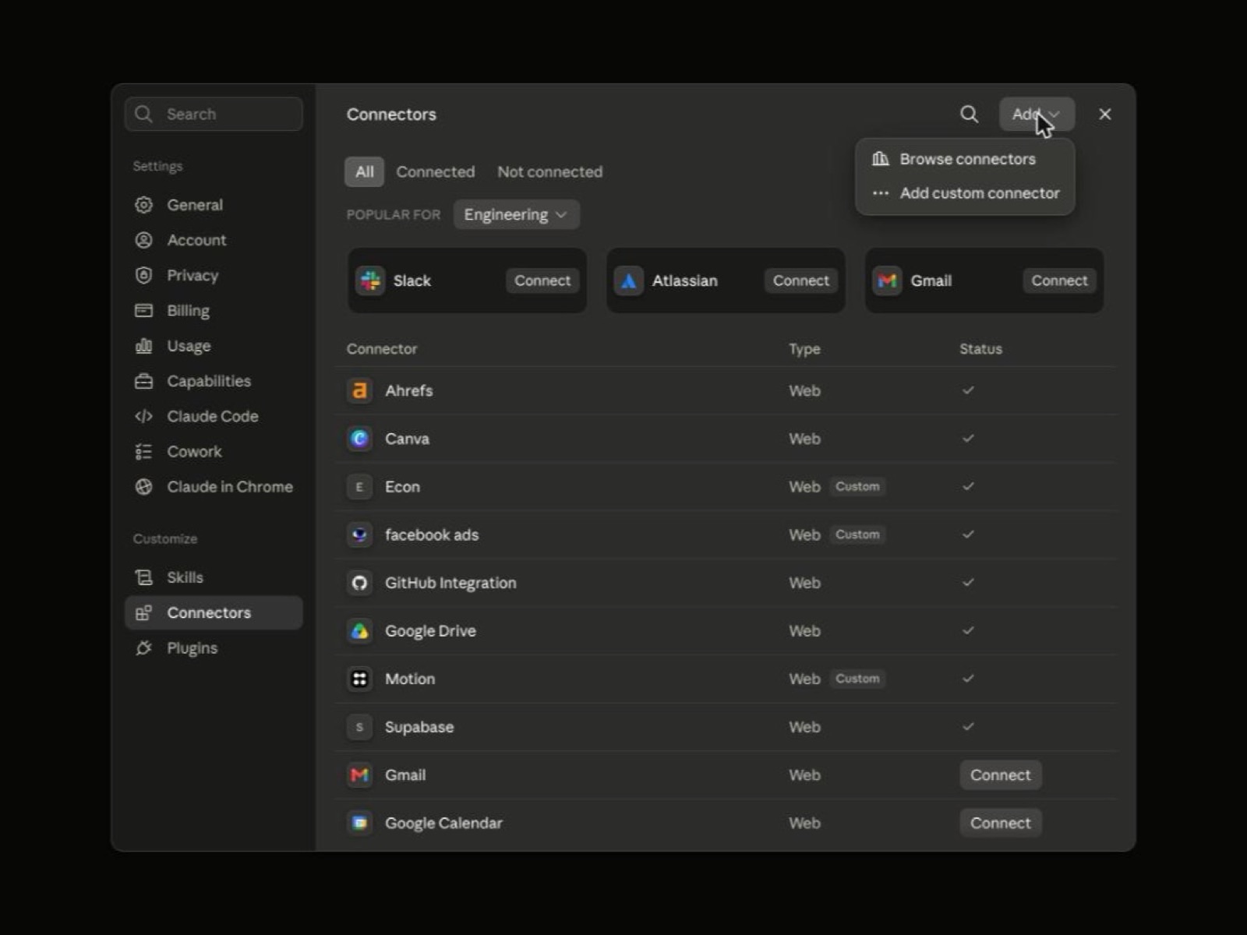Open the Add dropdown button
The height and width of the screenshot is (935, 1247).
click(1037, 115)
